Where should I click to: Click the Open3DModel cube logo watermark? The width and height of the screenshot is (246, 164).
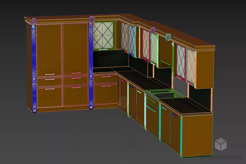tap(220, 144)
